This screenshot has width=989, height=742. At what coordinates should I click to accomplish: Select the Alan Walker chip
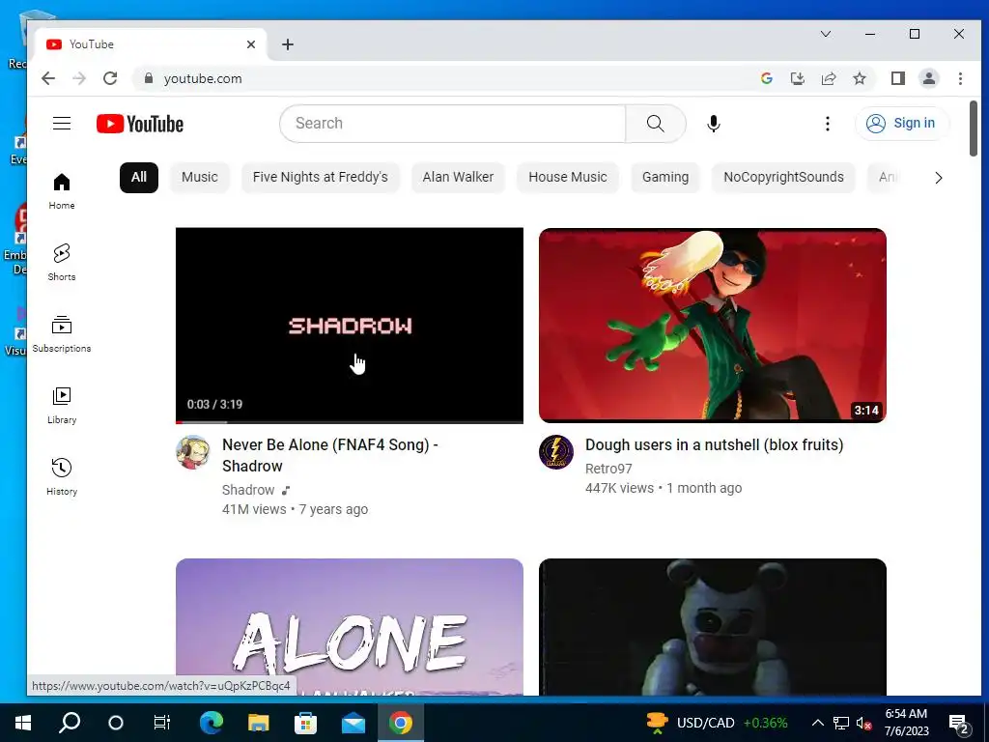[458, 178]
